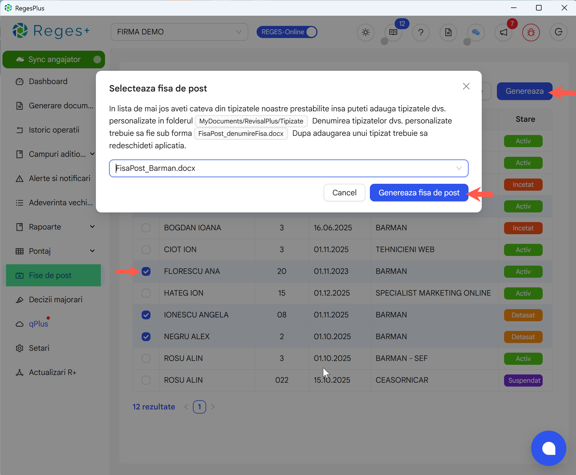Open the news guide with 12 notifications
Screen dimensions: 576x475
(393, 32)
